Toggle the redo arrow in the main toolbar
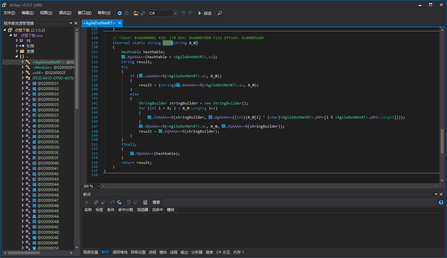447x258 pixels. [x=190, y=13]
